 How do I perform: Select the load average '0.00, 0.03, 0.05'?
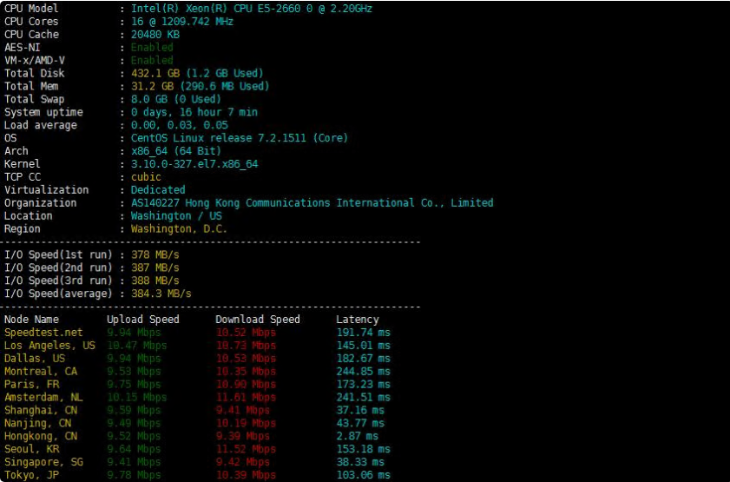(179, 125)
